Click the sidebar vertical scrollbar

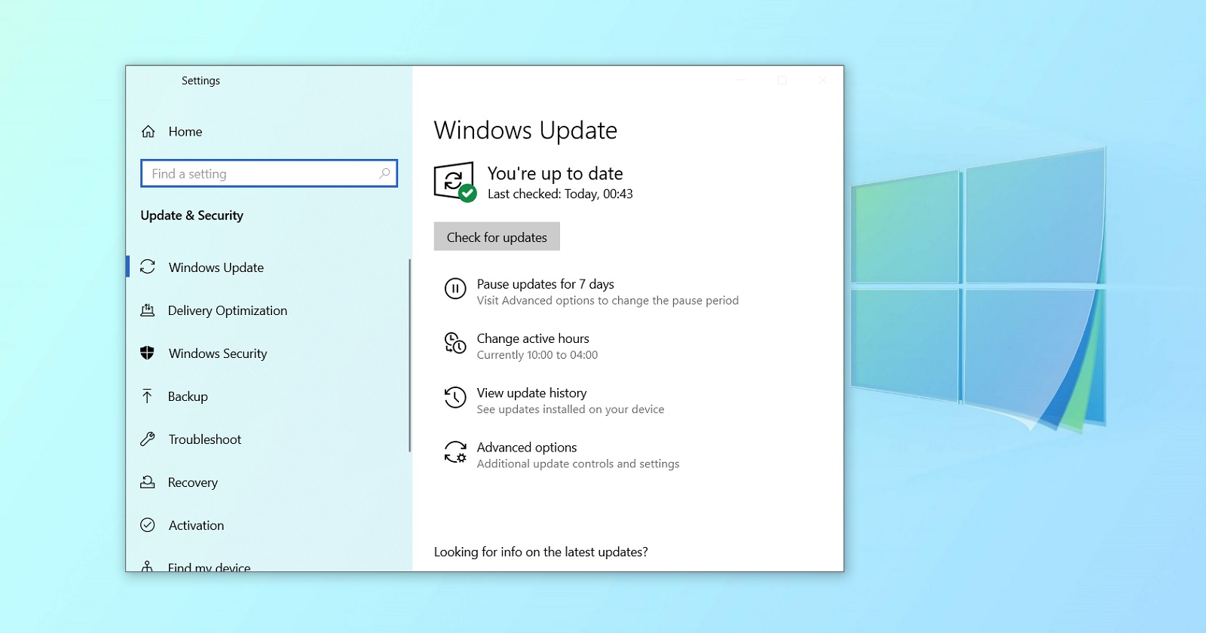point(410,356)
